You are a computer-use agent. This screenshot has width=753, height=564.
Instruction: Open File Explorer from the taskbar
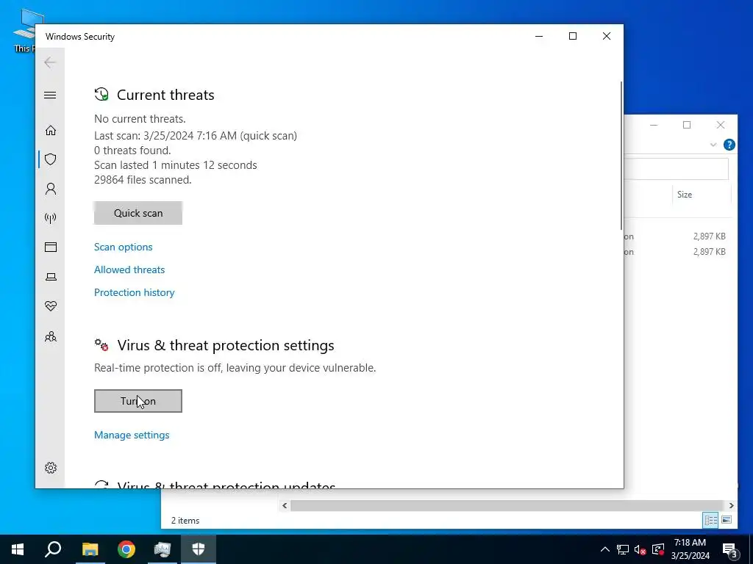[90, 549]
